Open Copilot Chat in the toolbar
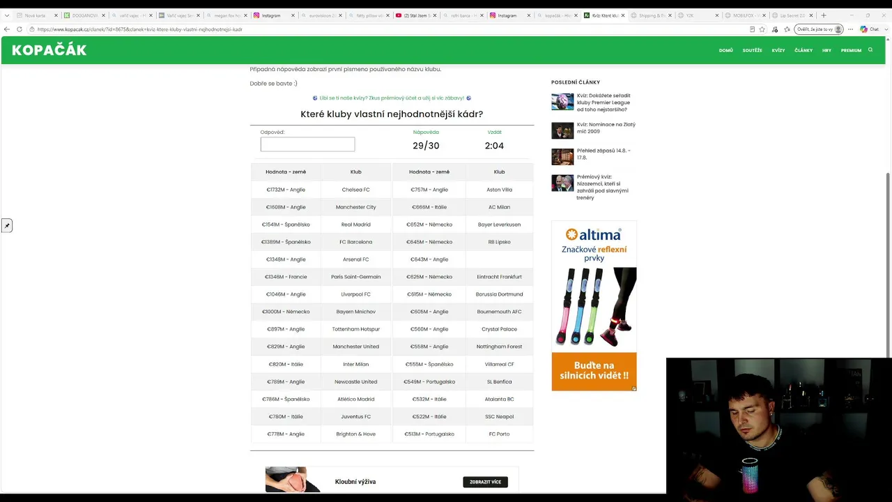 pyautogui.click(x=870, y=29)
